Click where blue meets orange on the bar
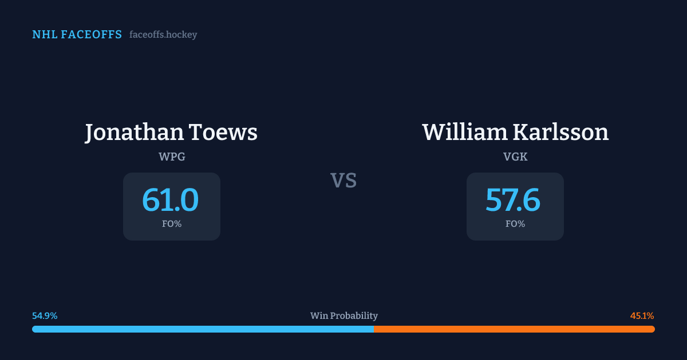This screenshot has height=360, width=687. [x=374, y=329]
